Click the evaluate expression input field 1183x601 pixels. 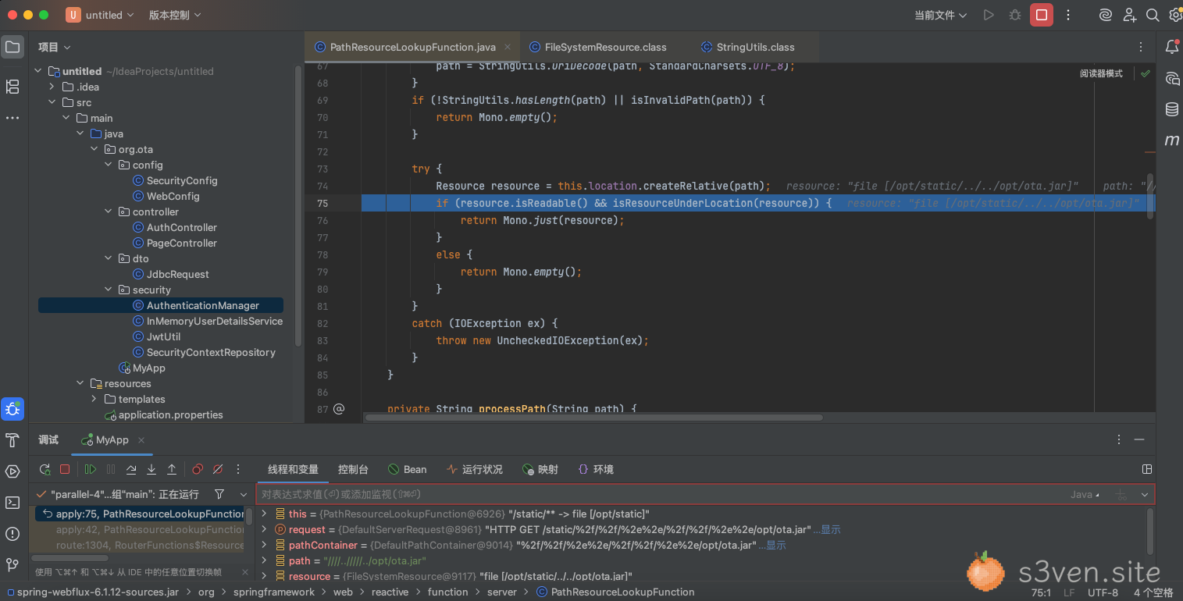664,494
